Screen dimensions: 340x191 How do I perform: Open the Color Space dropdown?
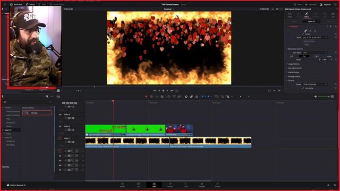click(x=315, y=53)
